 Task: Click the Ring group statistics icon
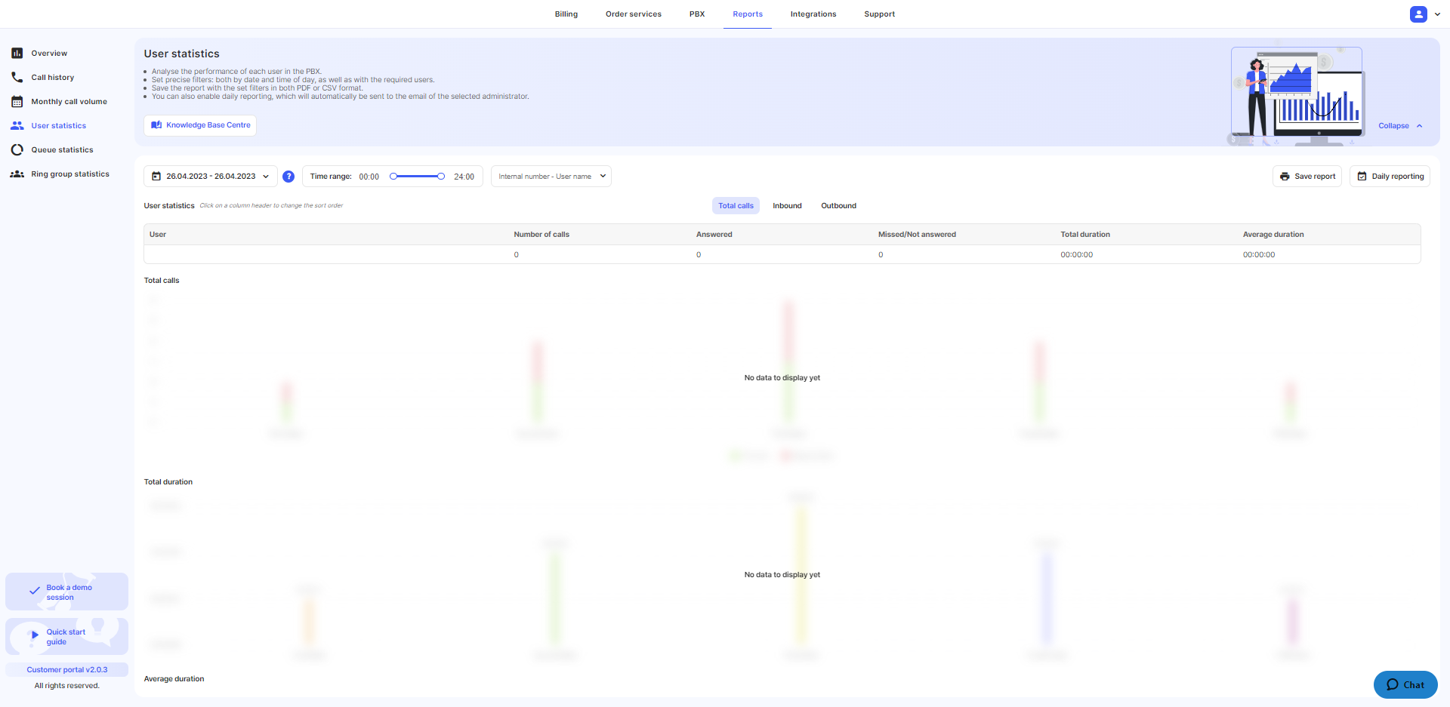click(x=17, y=174)
